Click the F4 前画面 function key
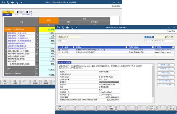The width and height of the screenshot is (177, 114). coord(35,82)
